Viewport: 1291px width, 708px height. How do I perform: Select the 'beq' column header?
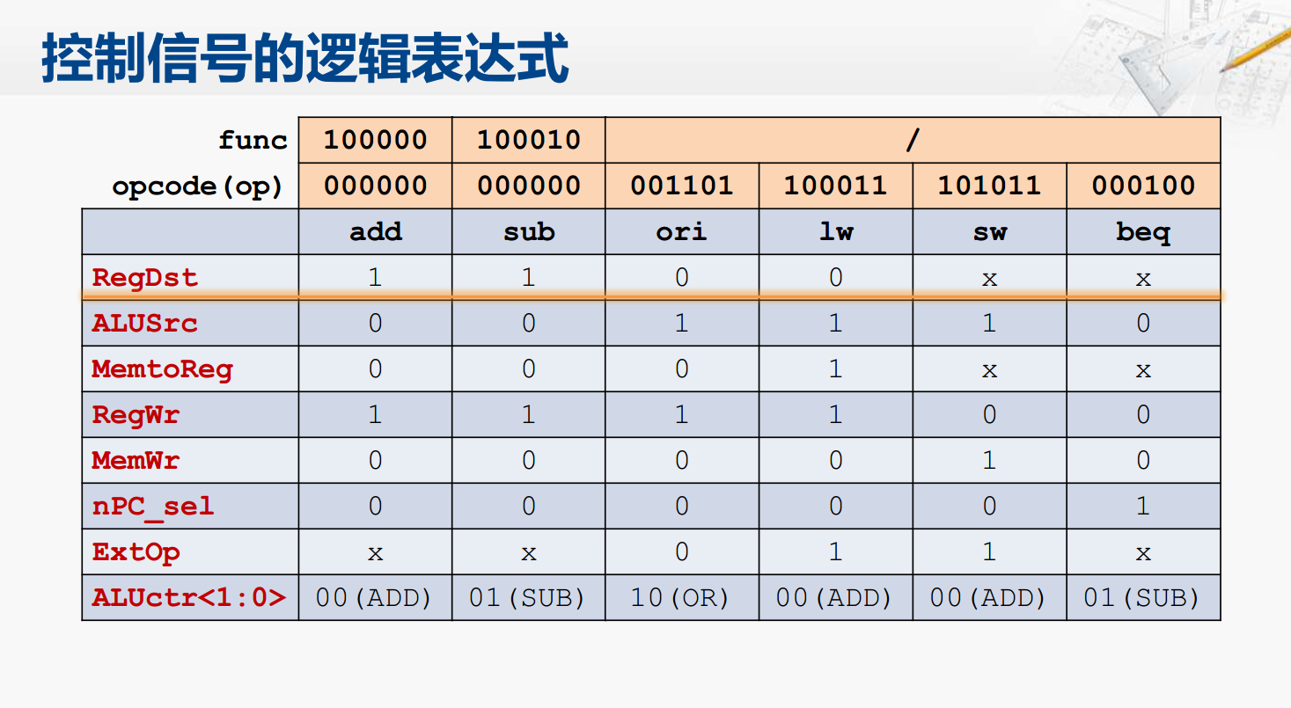[x=1143, y=233]
